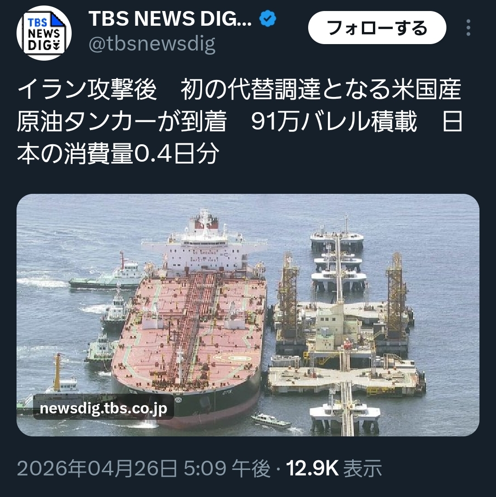The height and width of the screenshot is (497, 496).
Task: Click the 2026年04月26日 date stamp
Action: 97,468
